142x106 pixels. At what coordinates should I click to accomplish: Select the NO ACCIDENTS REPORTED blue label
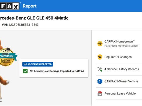click(38, 64)
